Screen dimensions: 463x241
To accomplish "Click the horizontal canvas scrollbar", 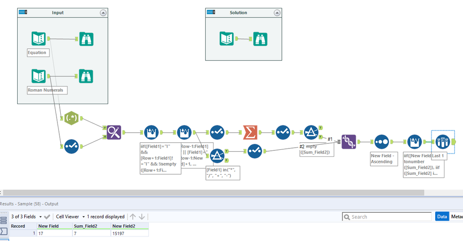I will tap(214, 193).
